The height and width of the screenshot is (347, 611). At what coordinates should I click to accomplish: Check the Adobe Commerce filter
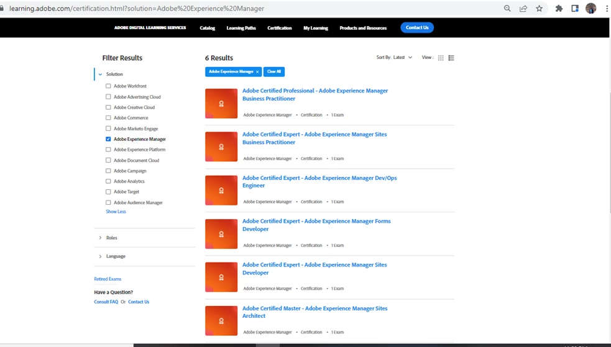[108, 118]
